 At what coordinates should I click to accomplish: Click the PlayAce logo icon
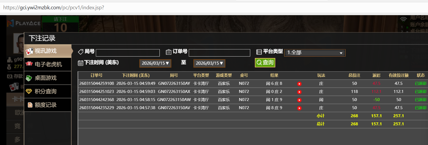click(10, 23)
